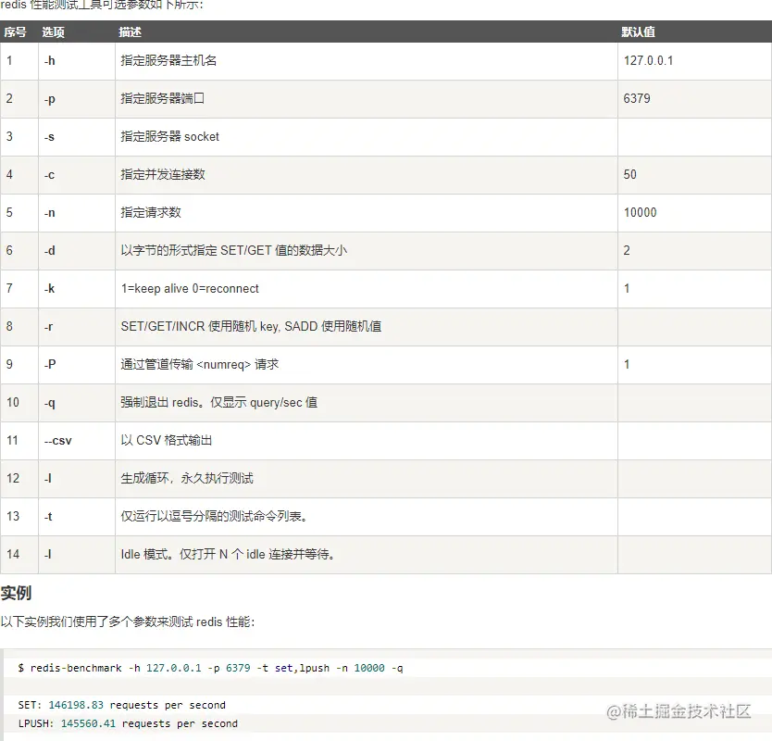Click default value 6379 in table
Image resolution: width=772 pixels, height=741 pixels.
coord(637,98)
